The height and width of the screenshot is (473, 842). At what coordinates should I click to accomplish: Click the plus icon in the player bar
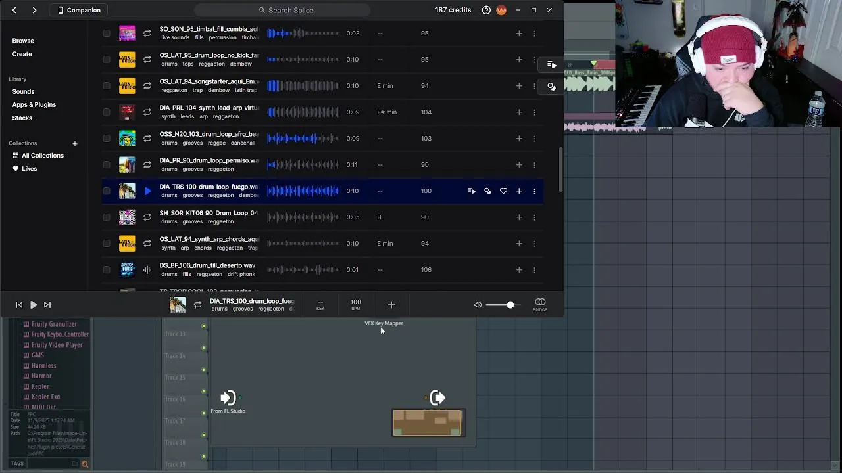coord(391,305)
